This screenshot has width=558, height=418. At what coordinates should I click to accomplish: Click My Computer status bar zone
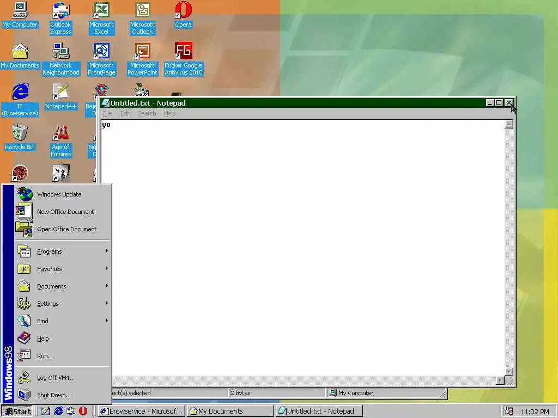[386, 393]
